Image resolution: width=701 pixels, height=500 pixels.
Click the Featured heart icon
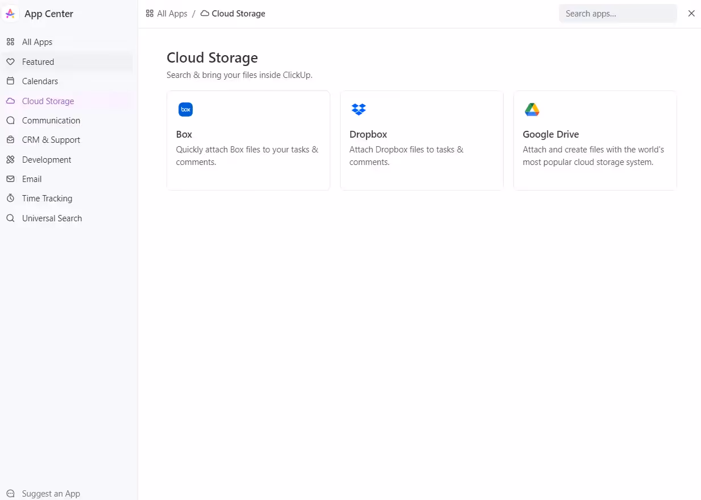coord(10,61)
